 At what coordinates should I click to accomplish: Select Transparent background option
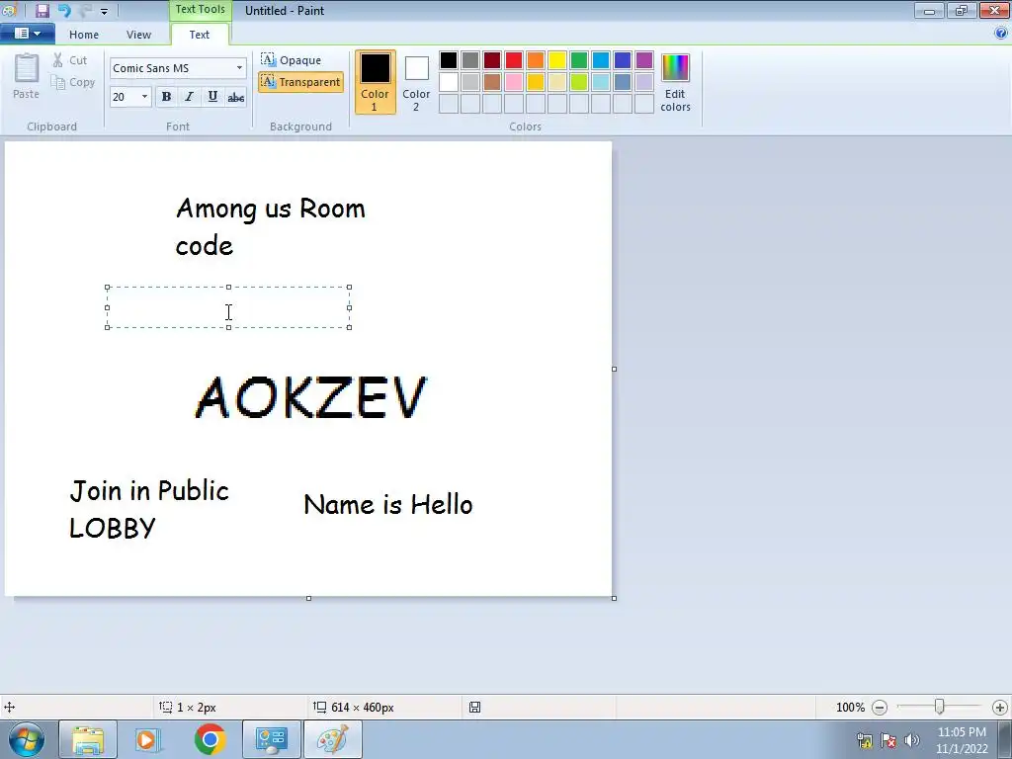300,82
